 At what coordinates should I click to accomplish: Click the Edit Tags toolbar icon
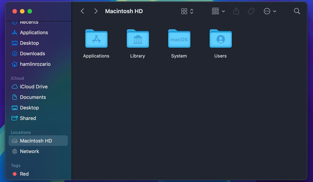point(251,11)
